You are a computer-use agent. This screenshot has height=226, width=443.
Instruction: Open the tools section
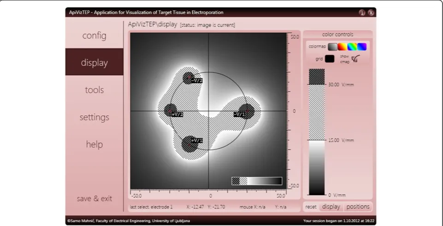pos(95,90)
